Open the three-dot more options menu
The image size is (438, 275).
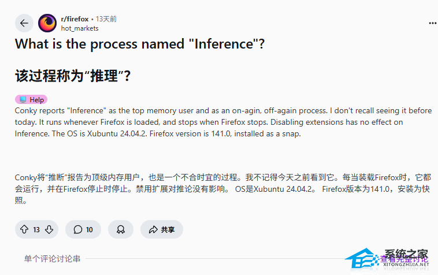coord(432,23)
